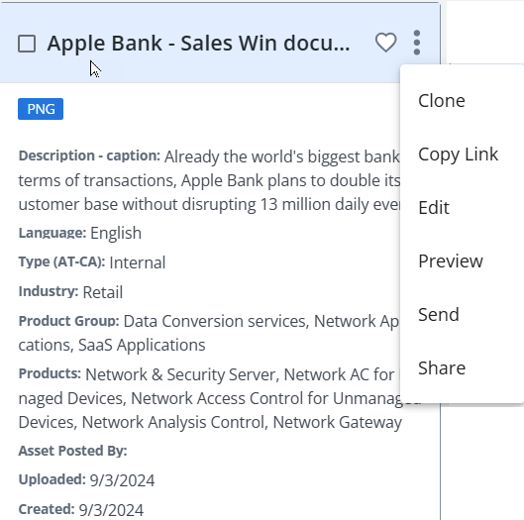Favorite the asset with the heart icon

click(x=385, y=43)
